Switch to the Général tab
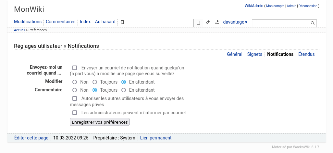The image size is (333, 153). [234, 54]
